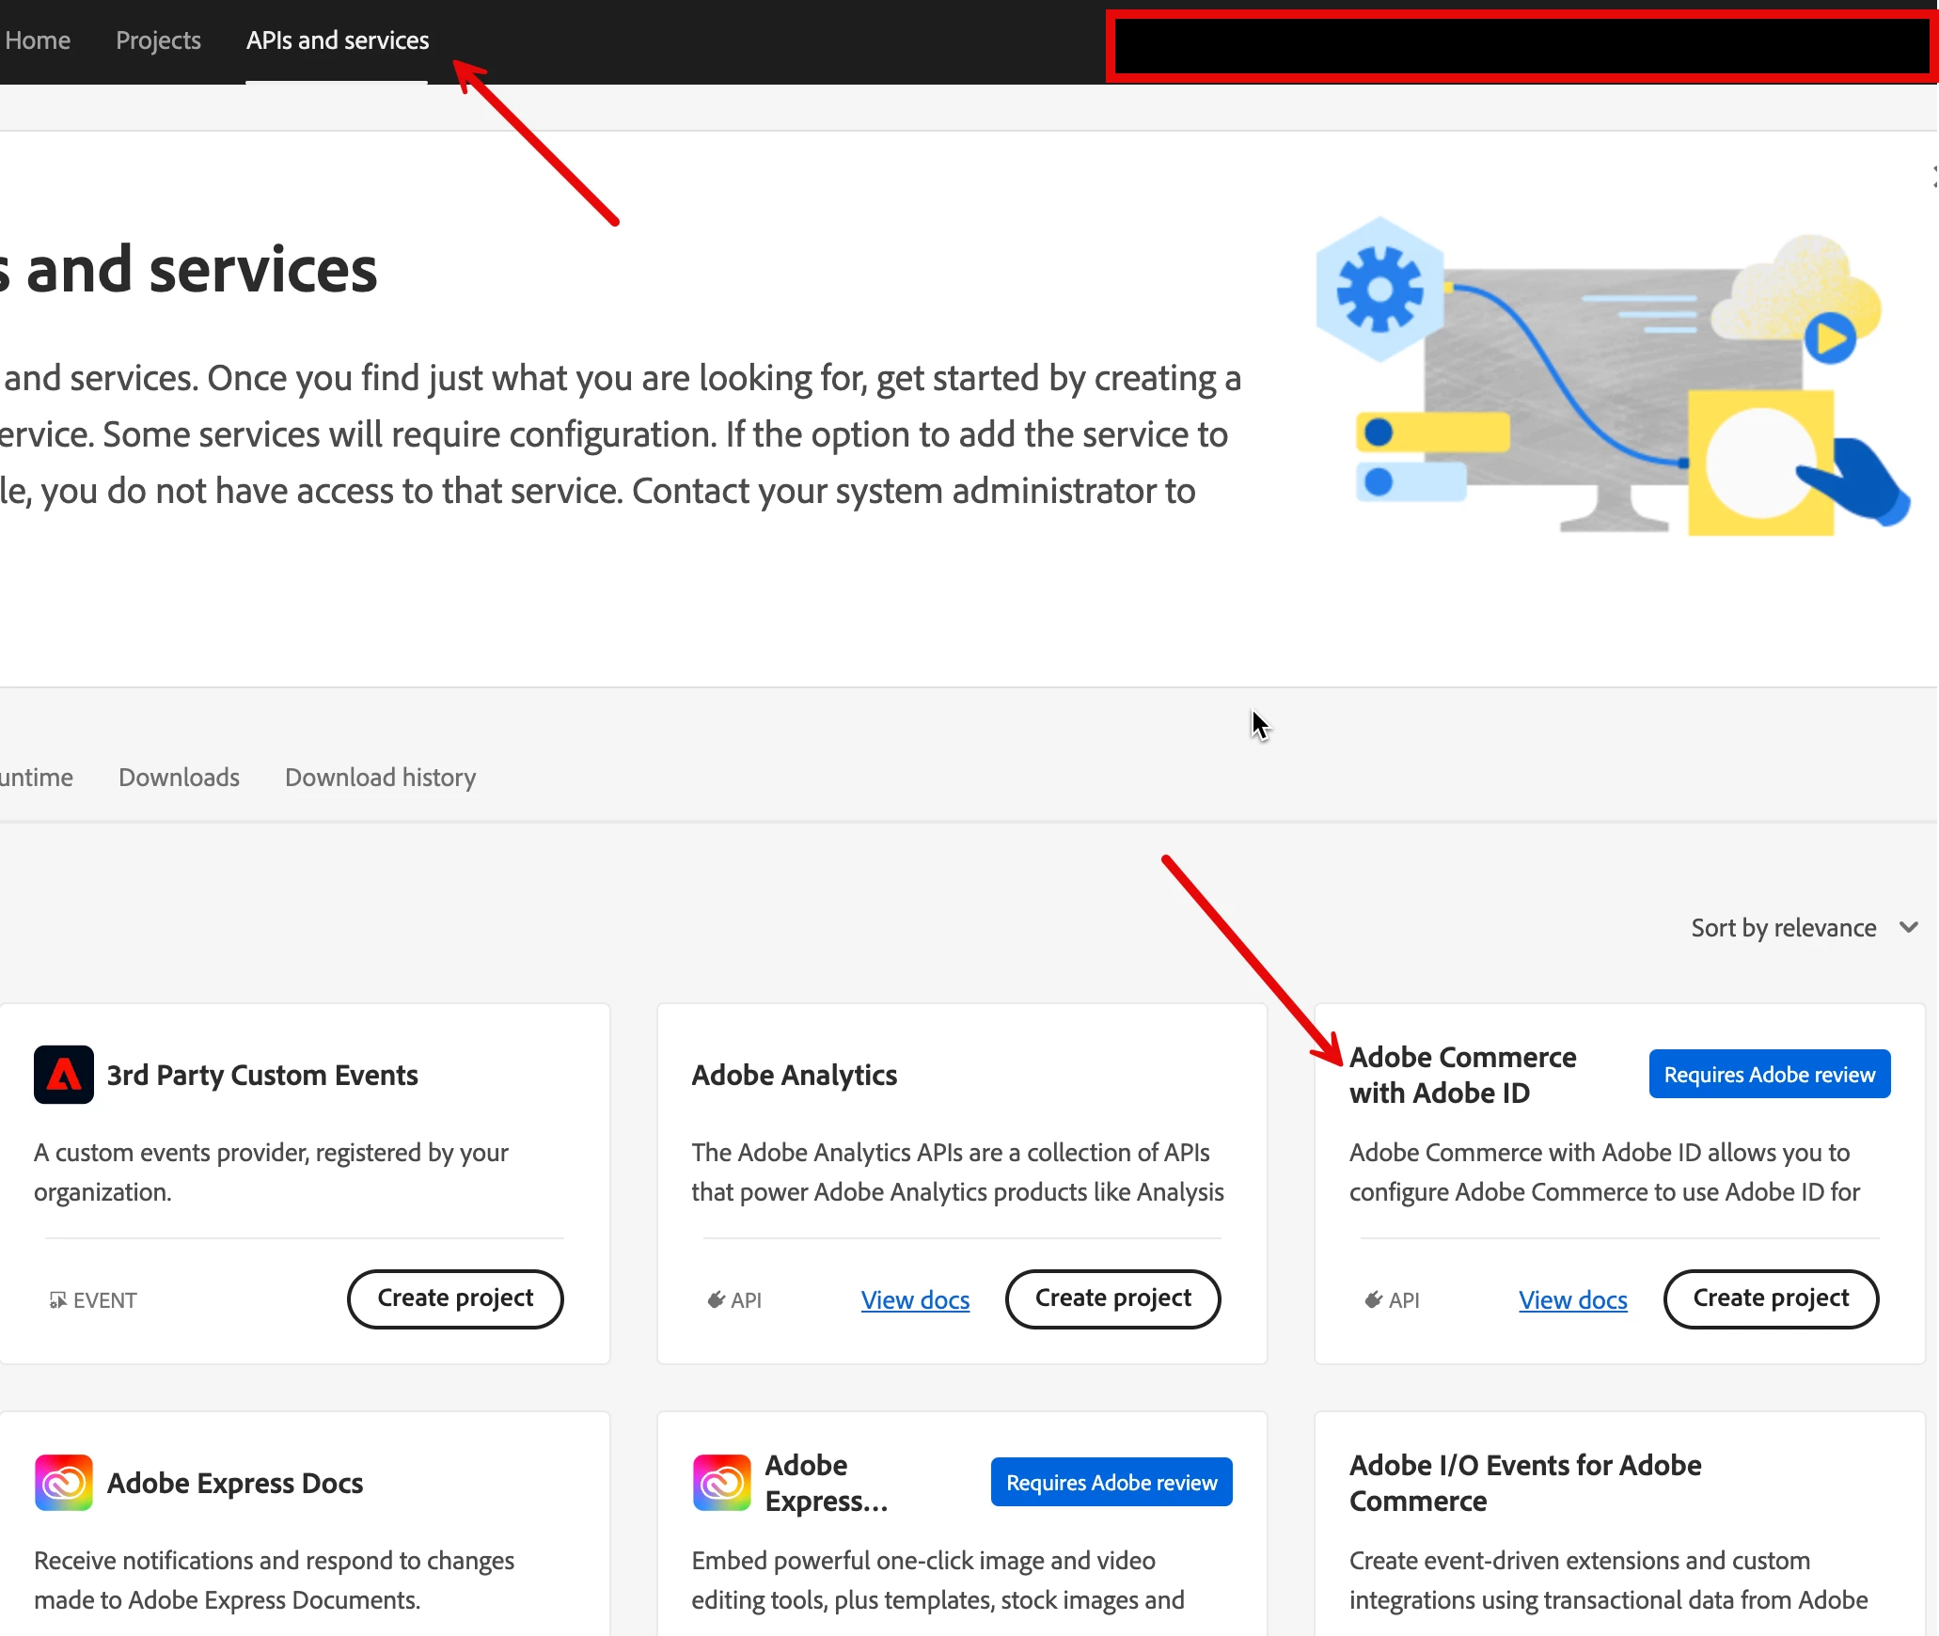Click the Adobe Express Docs Creative Cloud icon
This screenshot has height=1636, width=1939.
[x=64, y=1483]
